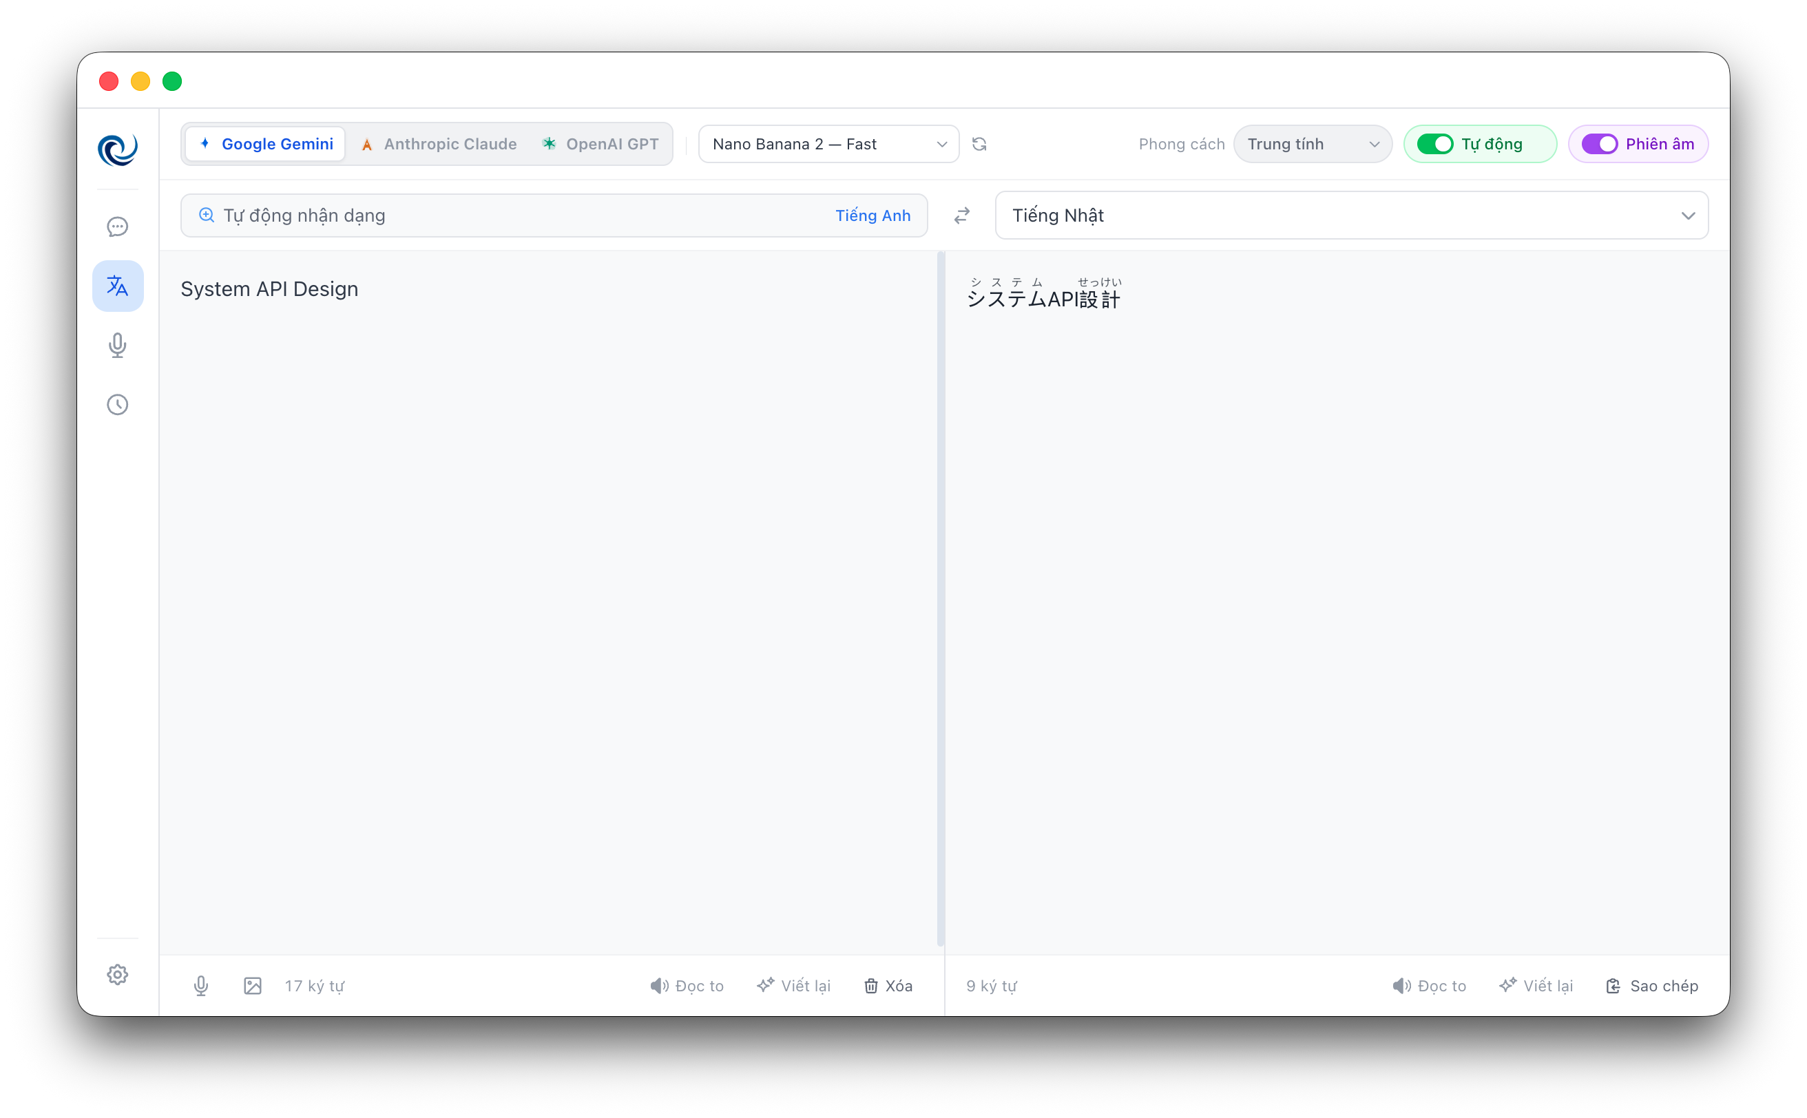
Task: Open the Trung tính style dropdown
Action: [x=1313, y=144]
